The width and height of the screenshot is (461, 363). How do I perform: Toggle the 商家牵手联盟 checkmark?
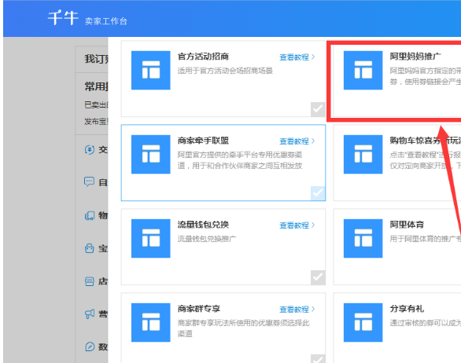click(x=318, y=193)
